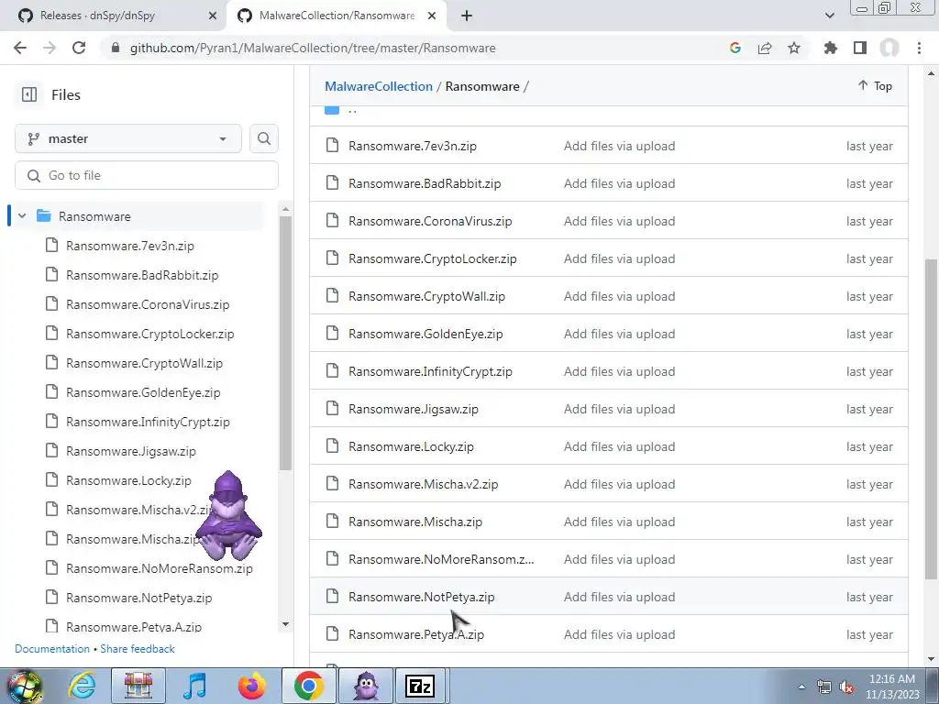The image size is (939, 704).
Task: Click the file icon next to Ransomware.Mischa.zip row
Action: (332, 521)
